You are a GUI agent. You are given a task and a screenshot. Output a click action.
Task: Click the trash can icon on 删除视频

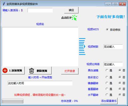[31, 70]
